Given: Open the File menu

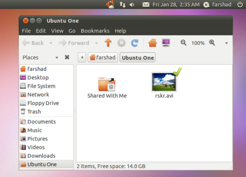Looking at the screenshot, I should coord(26,31).
